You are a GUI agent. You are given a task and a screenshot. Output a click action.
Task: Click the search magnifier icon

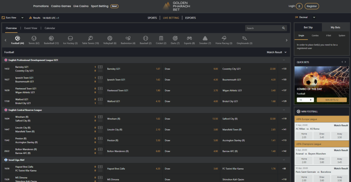click(x=283, y=28)
